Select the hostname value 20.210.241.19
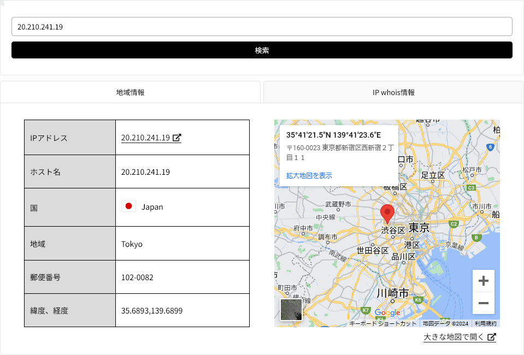The image size is (524, 355). point(146,172)
